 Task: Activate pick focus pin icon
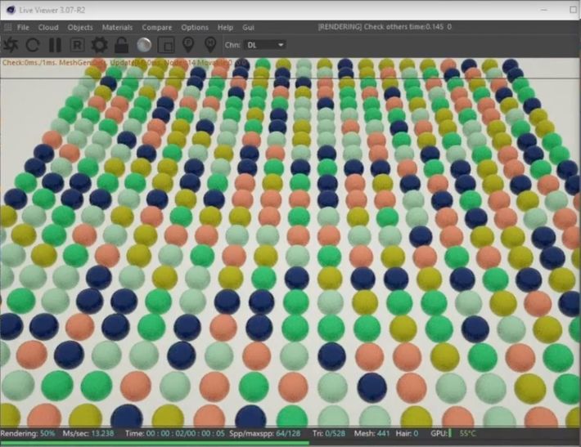point(188,45)
